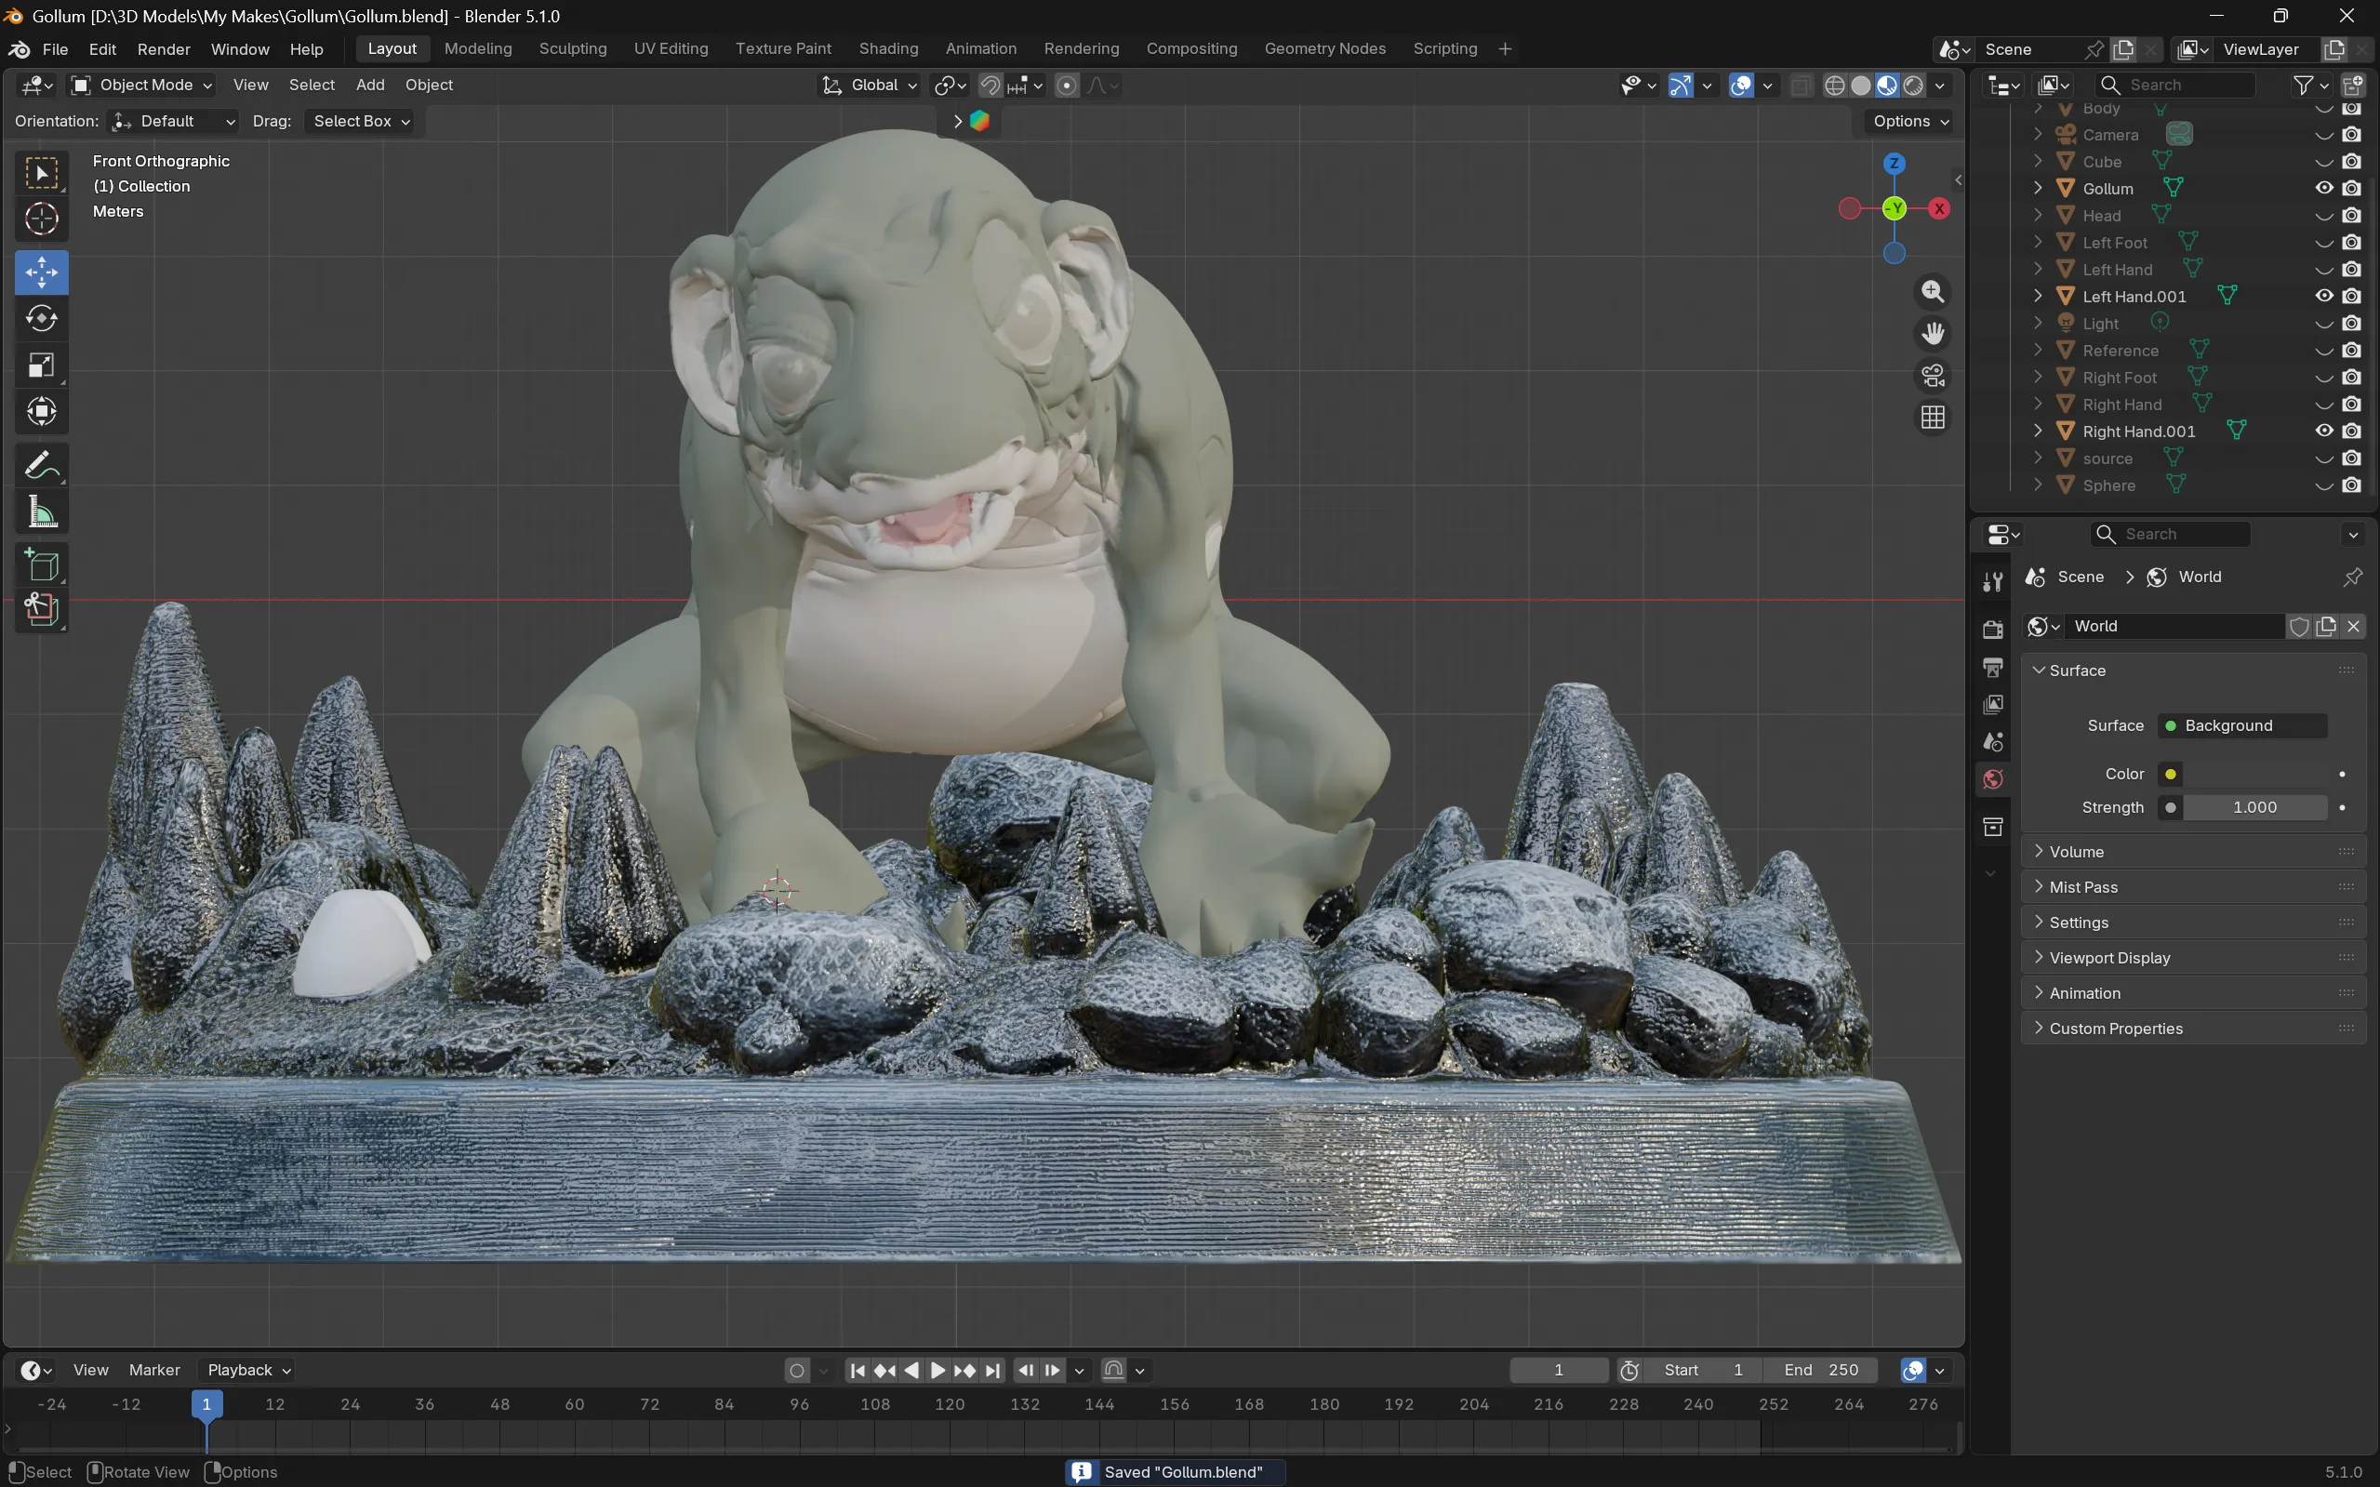Jump to the timeline start frame

click(857, 1370)
